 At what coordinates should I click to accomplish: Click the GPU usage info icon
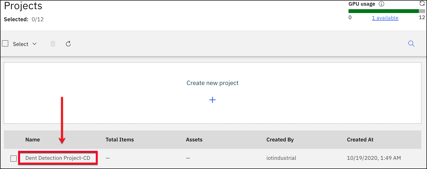381,4
